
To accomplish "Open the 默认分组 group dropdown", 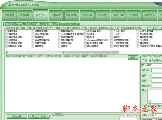I will pyautogui.click(x=152, y=65).
